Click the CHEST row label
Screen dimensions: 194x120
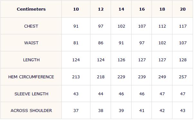[31, 26]
